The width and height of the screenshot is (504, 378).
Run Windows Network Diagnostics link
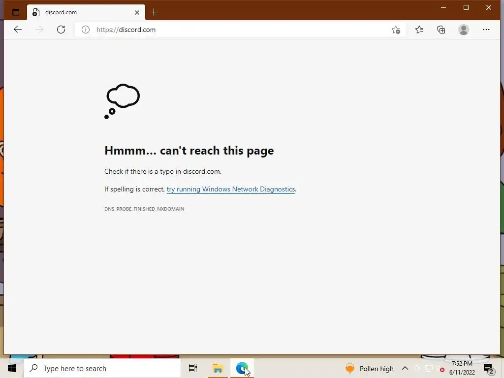click(x=231, y=189)
